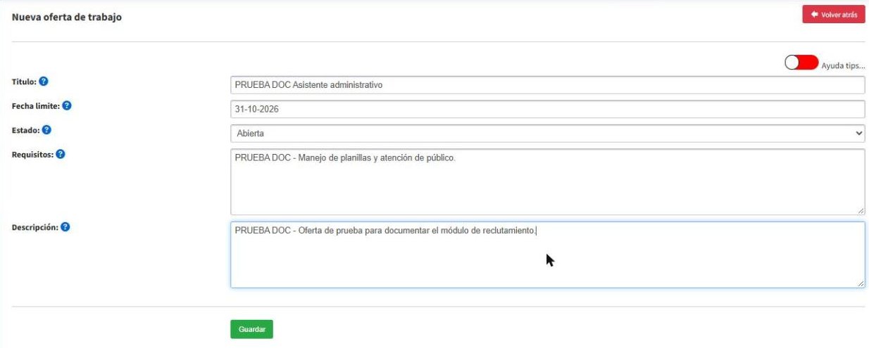Click the Volver atrás button
Screen dimensions: 869x348
coord(833,14)
